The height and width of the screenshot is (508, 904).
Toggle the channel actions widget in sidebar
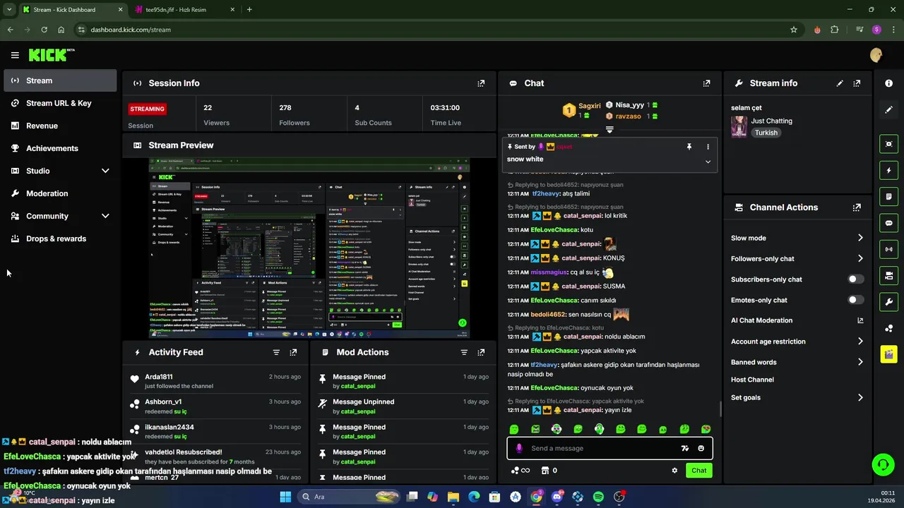[x=888, y=275]
